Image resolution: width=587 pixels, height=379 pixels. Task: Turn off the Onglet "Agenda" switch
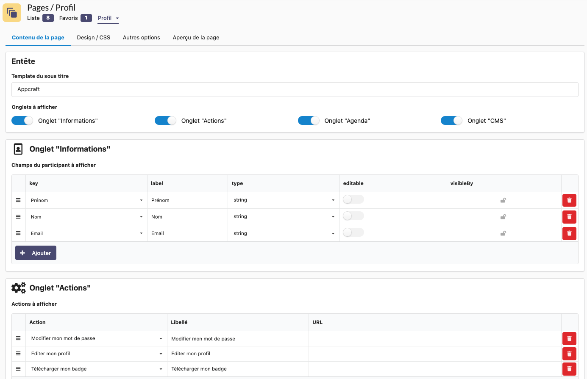click(x=309, y=121)
